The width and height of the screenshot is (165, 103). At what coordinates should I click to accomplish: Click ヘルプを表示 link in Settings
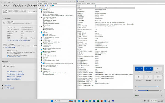tap(8, 85)
